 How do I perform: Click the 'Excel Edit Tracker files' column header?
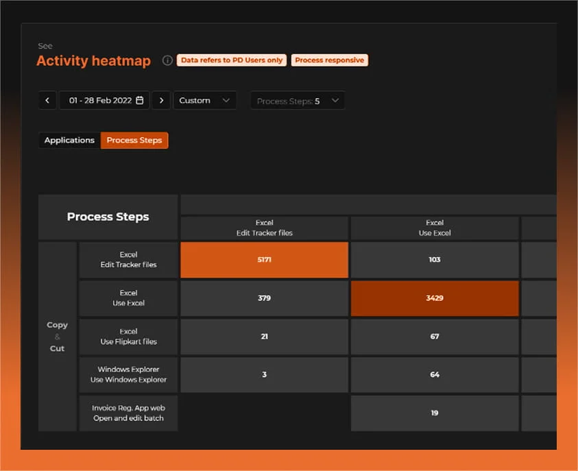(264, 228)
